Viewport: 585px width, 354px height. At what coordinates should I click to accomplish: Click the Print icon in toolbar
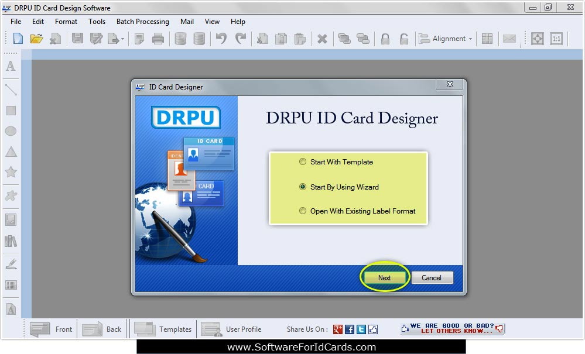[158, 39]
